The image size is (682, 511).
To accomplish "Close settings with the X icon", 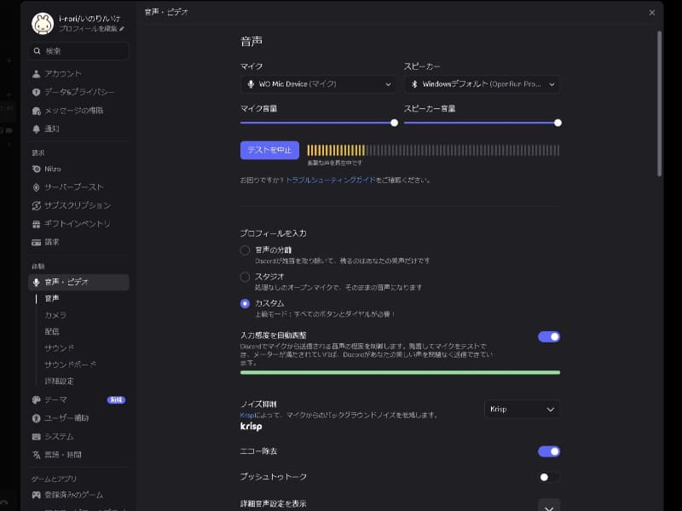I will tap(651, 13).
